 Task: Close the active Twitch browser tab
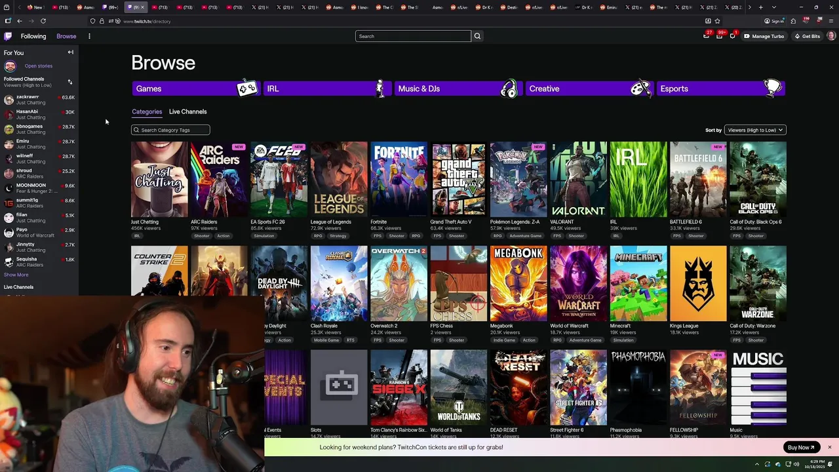pyautogui.click(x=142, y=7)
